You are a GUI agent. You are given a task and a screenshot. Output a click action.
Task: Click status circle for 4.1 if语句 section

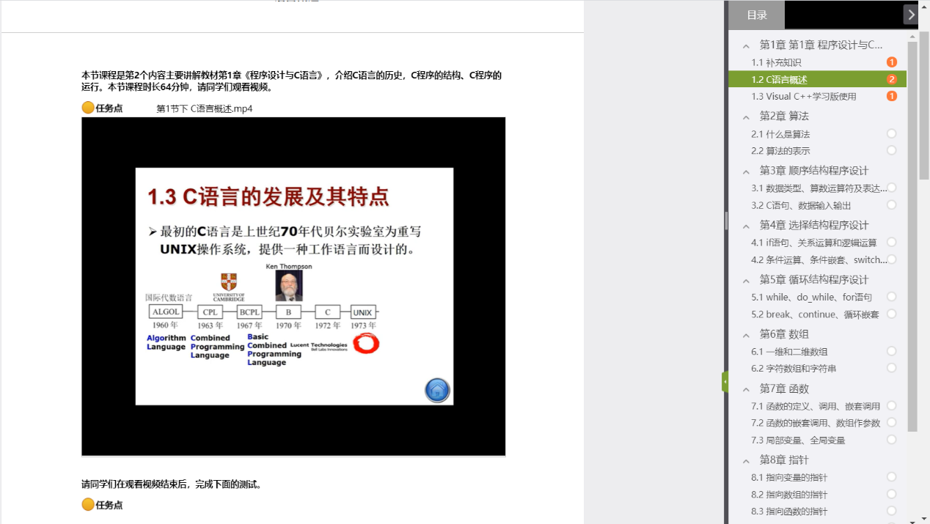891,242
